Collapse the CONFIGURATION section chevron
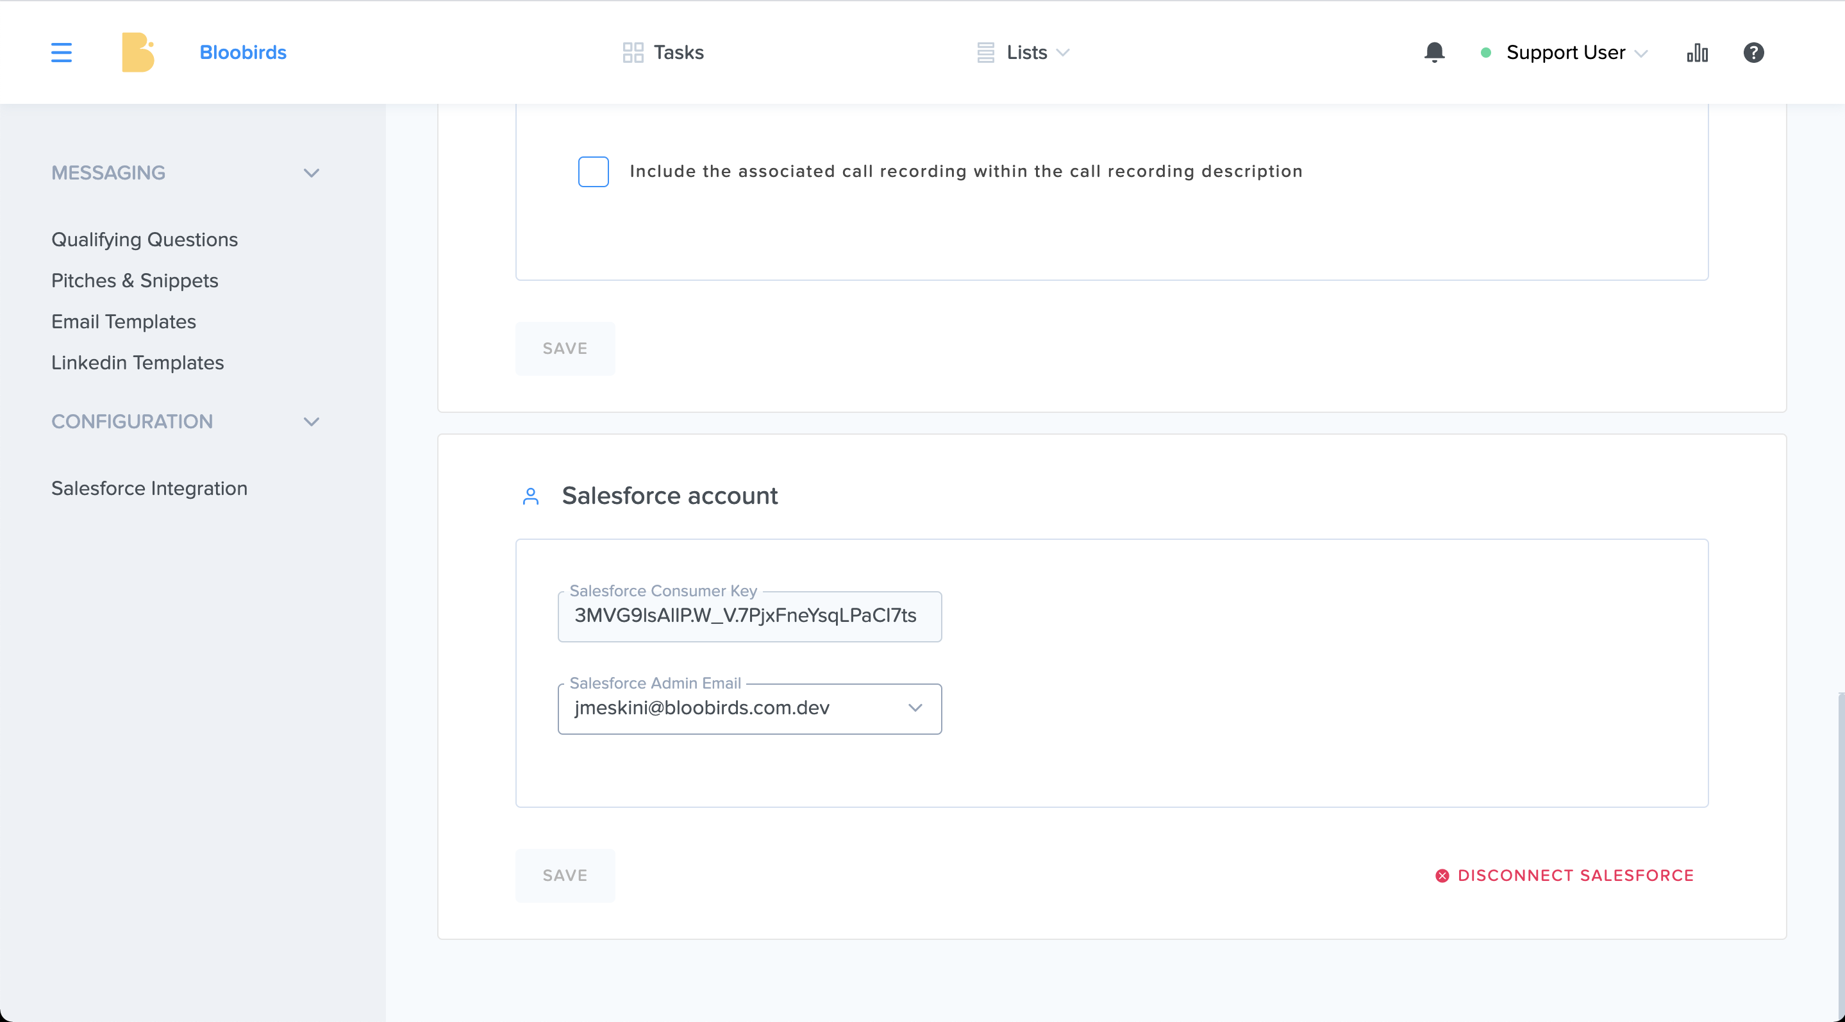 pyautogui.click(x=311, y=421)
